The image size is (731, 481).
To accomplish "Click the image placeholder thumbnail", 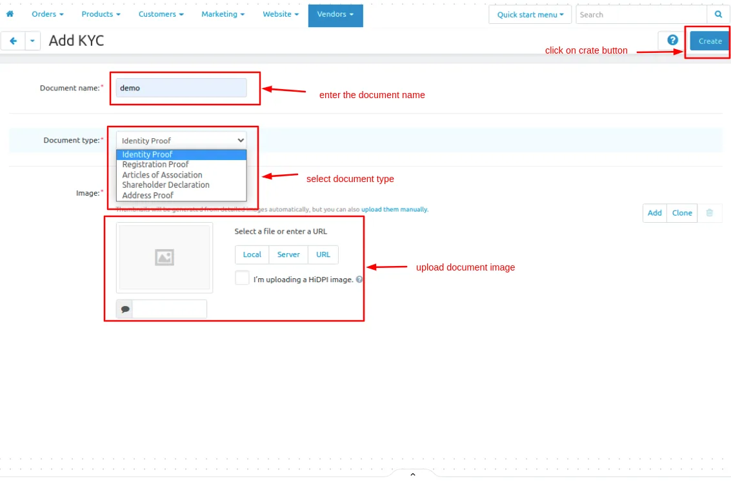I will click(x=165, y=258).
